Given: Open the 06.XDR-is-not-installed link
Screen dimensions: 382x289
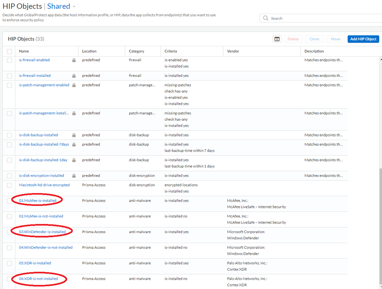Looking at the screenshot, I should (x=38, y=279).
